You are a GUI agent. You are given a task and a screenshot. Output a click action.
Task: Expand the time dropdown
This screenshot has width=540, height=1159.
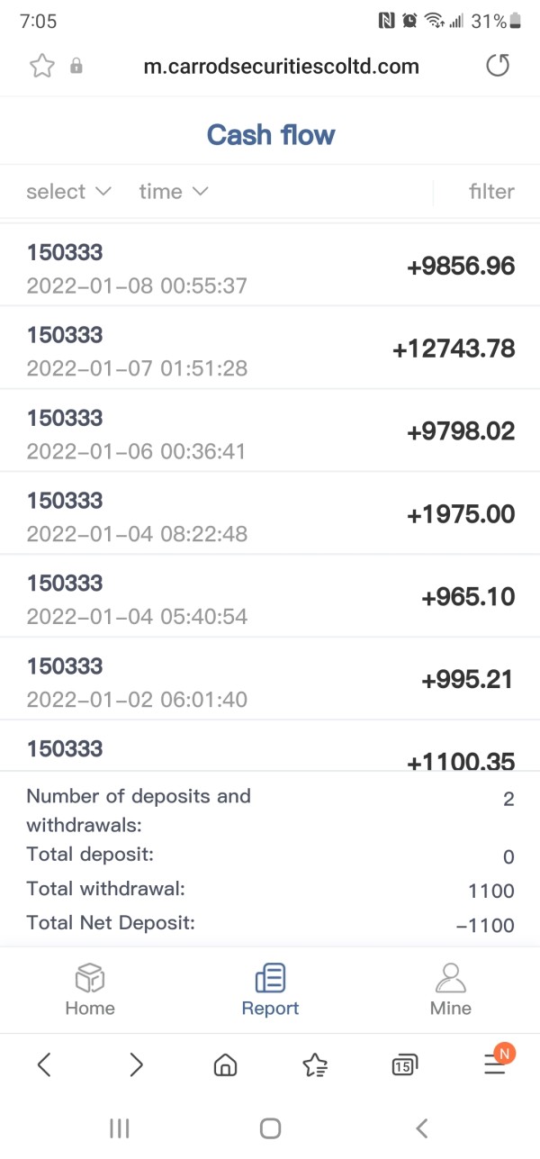pyautogui.click(x=173, y=191)
